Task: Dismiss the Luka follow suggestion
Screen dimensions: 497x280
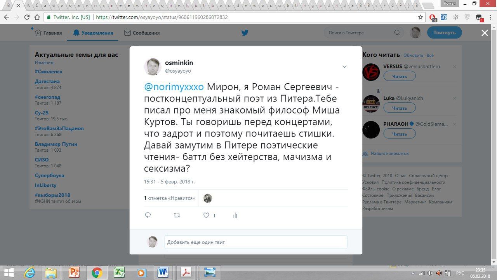Action: coord(454,98)
